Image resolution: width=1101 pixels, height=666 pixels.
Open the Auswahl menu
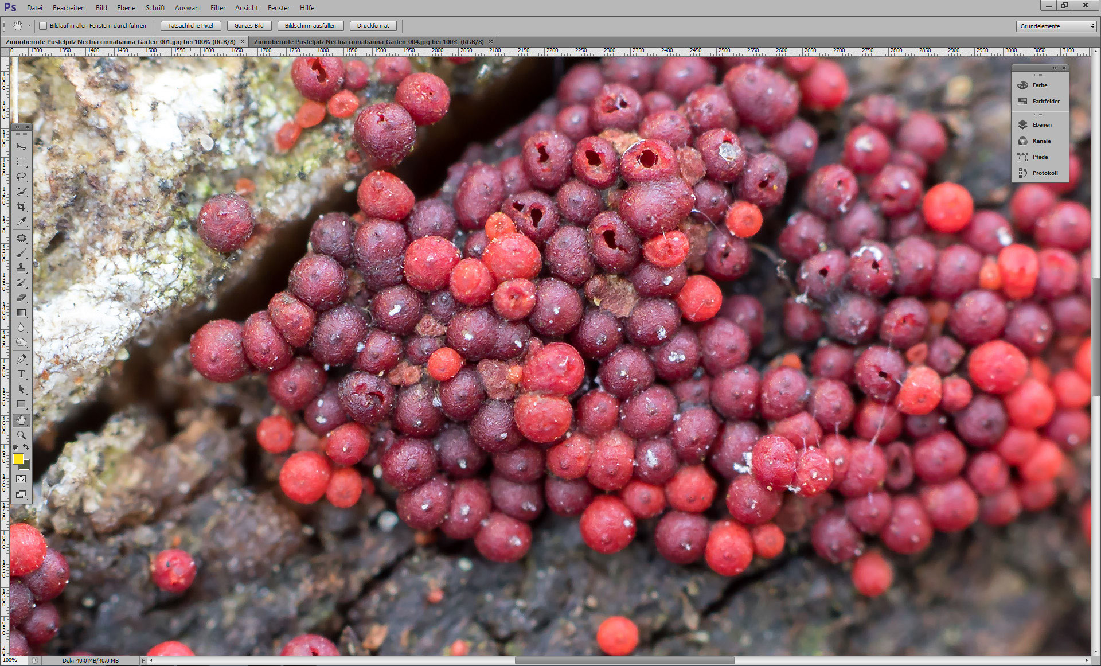tap(188, 7)
